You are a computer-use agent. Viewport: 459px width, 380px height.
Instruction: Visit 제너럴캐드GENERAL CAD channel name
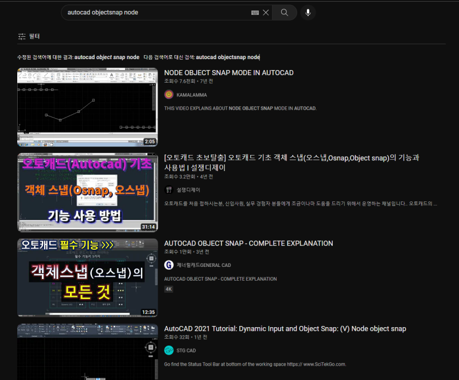pyautogui.click(x=204, y=265)
